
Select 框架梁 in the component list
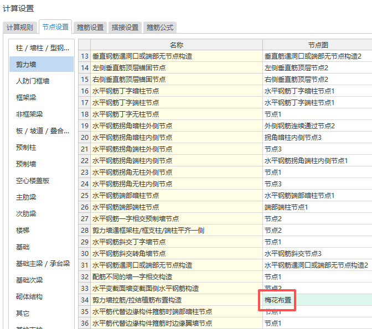(42, 98)
